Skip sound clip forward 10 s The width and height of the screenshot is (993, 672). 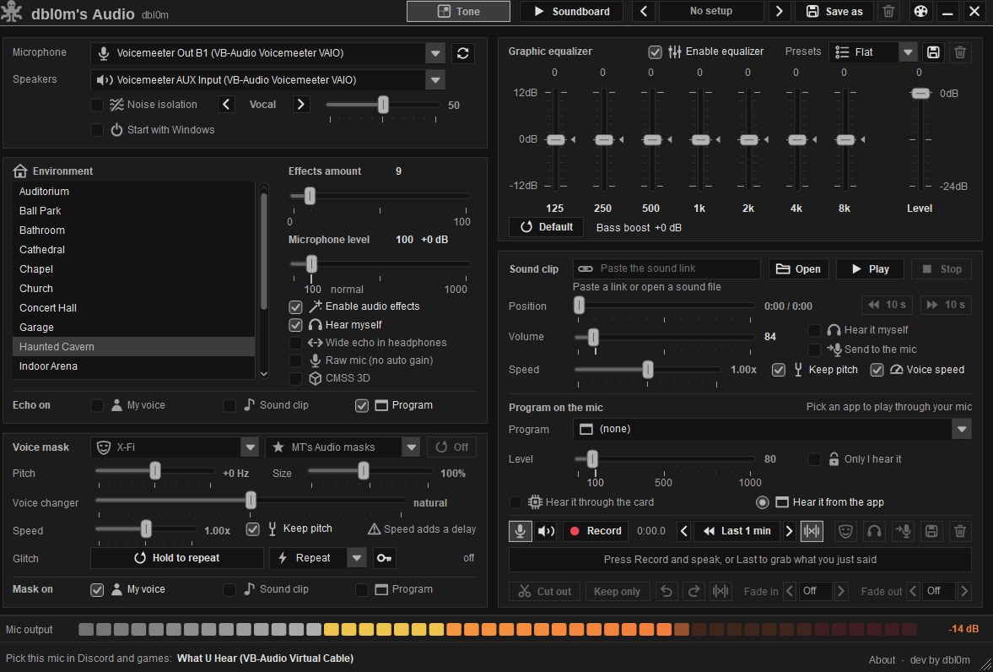[x=946, y=305]
